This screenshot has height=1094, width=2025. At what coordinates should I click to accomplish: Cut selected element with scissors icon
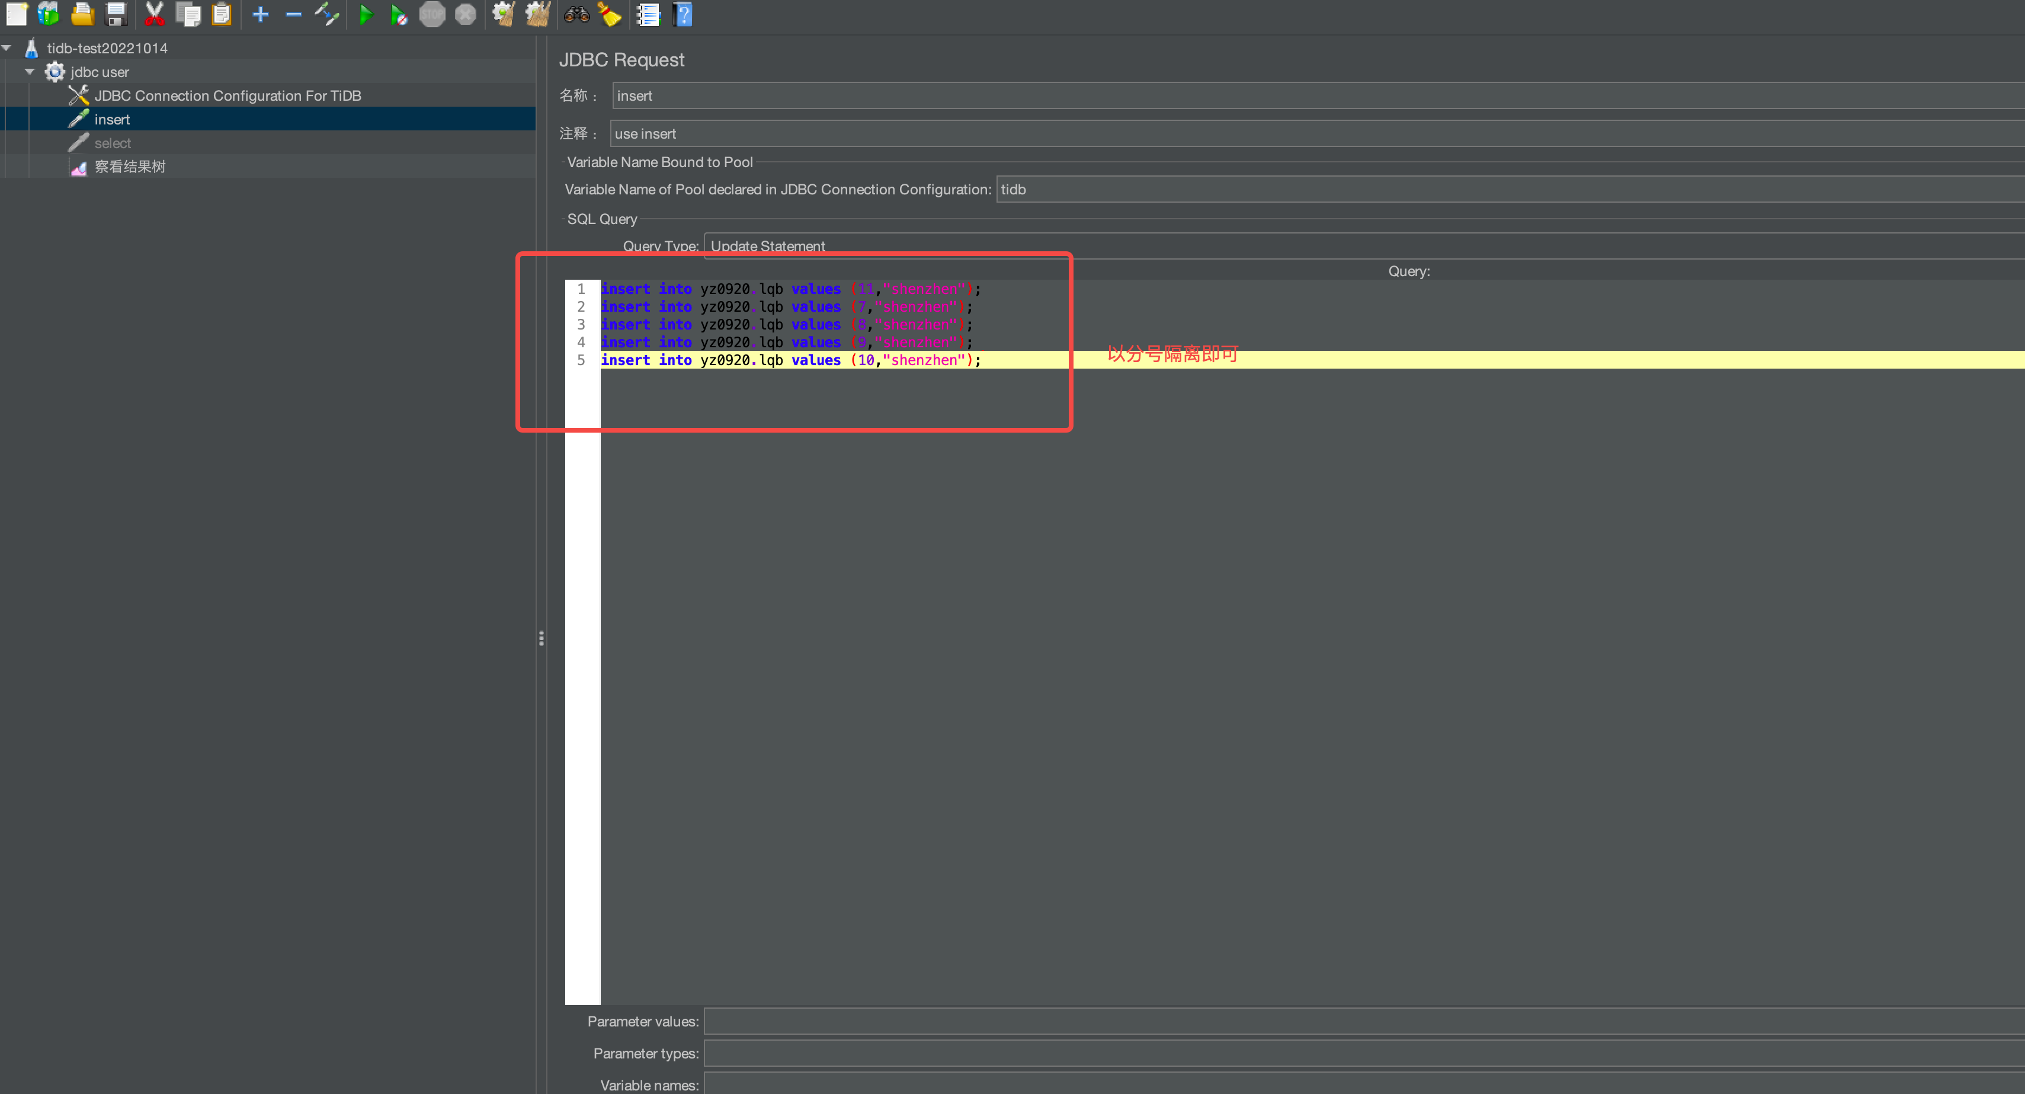pyautogui.click(x=154, y=14)
